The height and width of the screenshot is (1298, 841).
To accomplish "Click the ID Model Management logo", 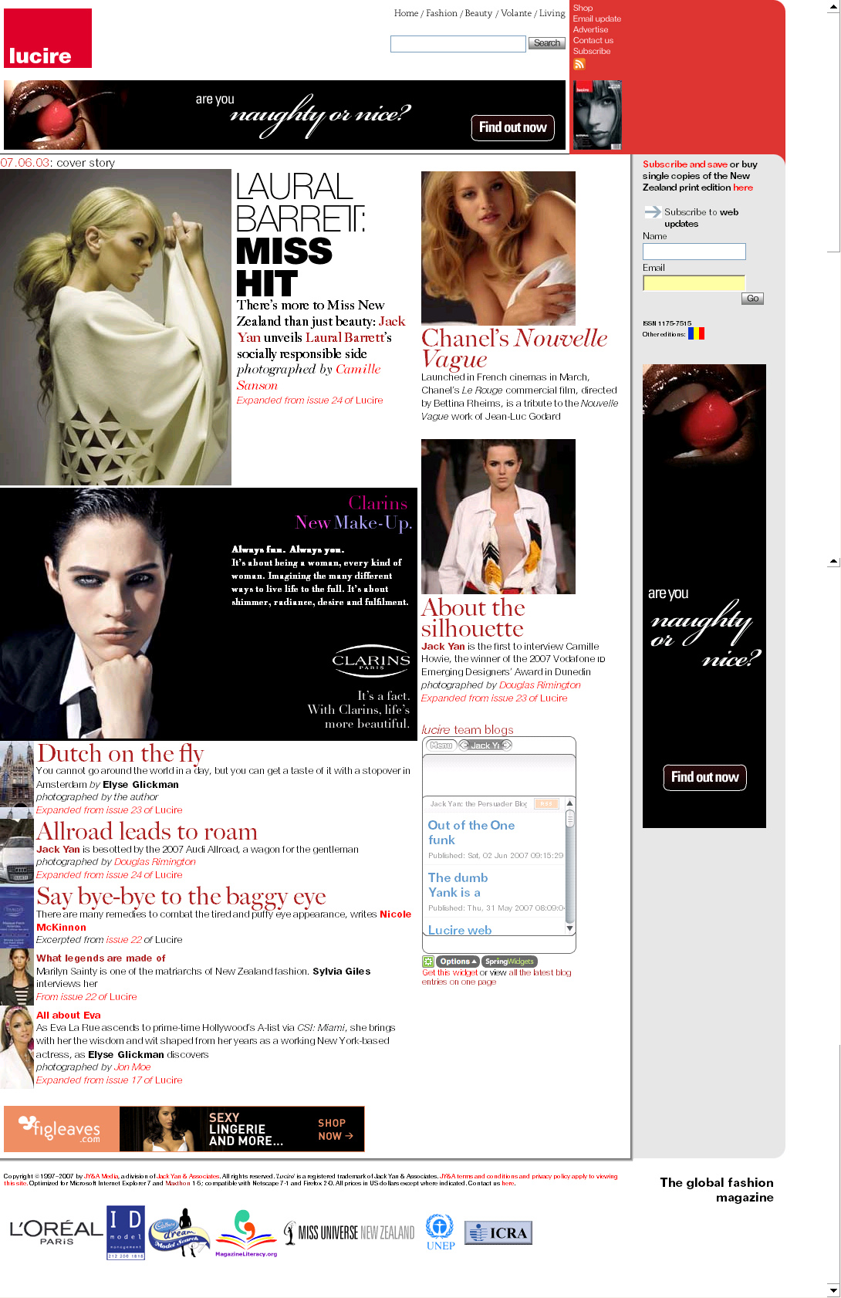I will point(125,1232).
